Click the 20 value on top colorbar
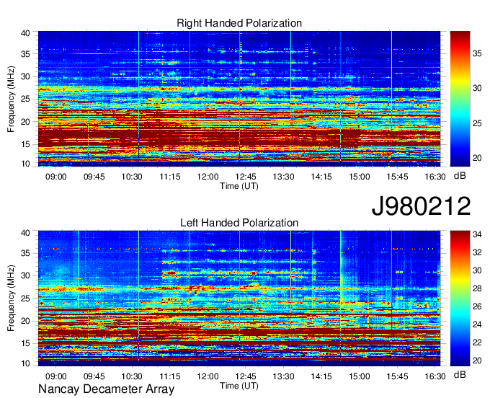The width and height of the screenshot is (490, 398). coord(477,158)
